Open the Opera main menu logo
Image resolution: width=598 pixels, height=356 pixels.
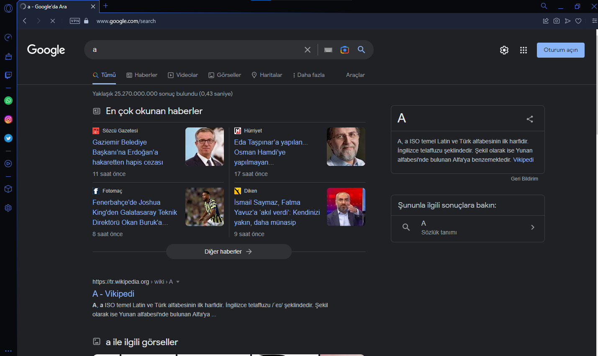[8, 8]
